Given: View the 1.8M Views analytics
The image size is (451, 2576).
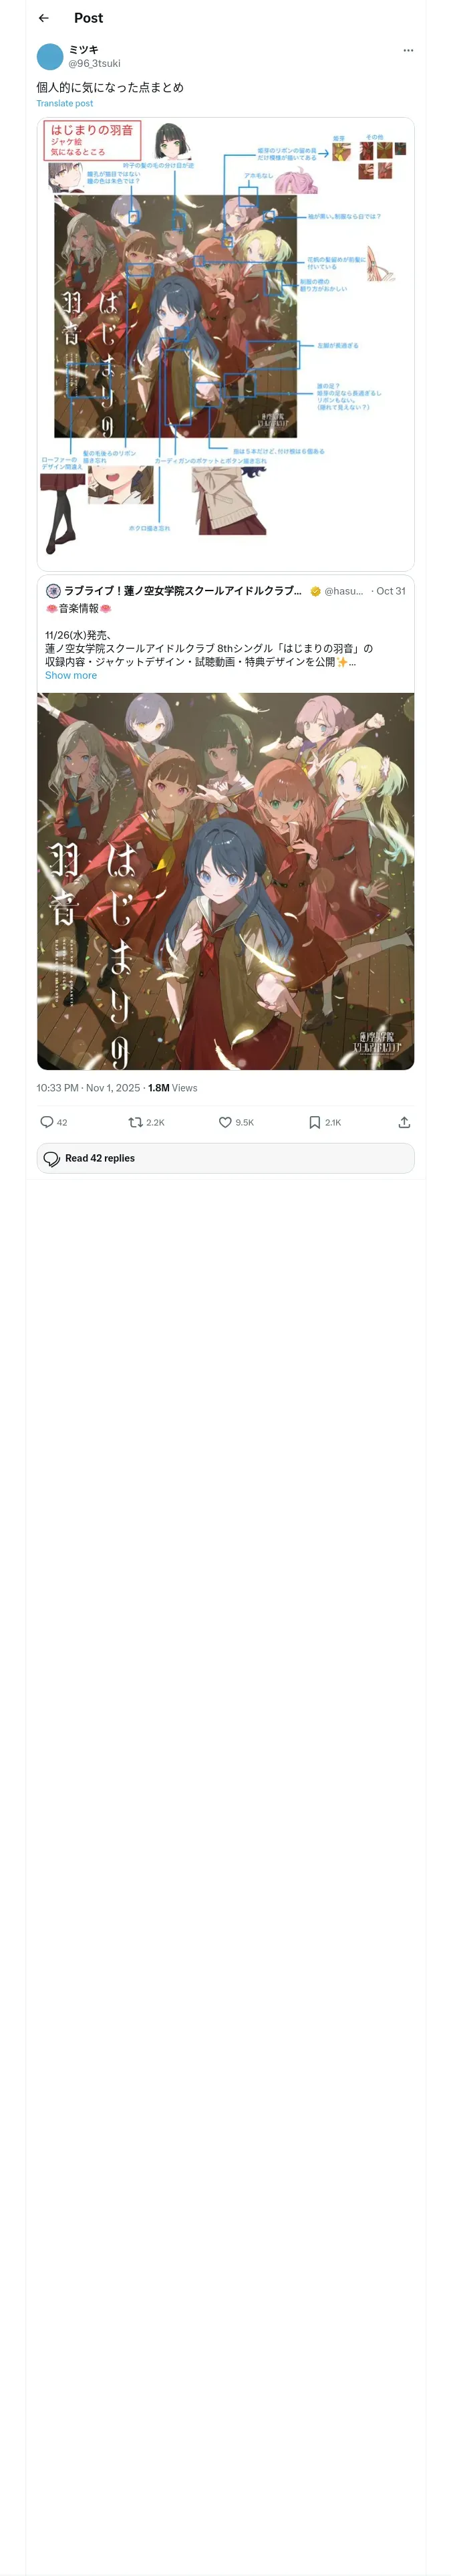Looking at the screenshot, I should pyautogui.click(x=173, y=1088).
